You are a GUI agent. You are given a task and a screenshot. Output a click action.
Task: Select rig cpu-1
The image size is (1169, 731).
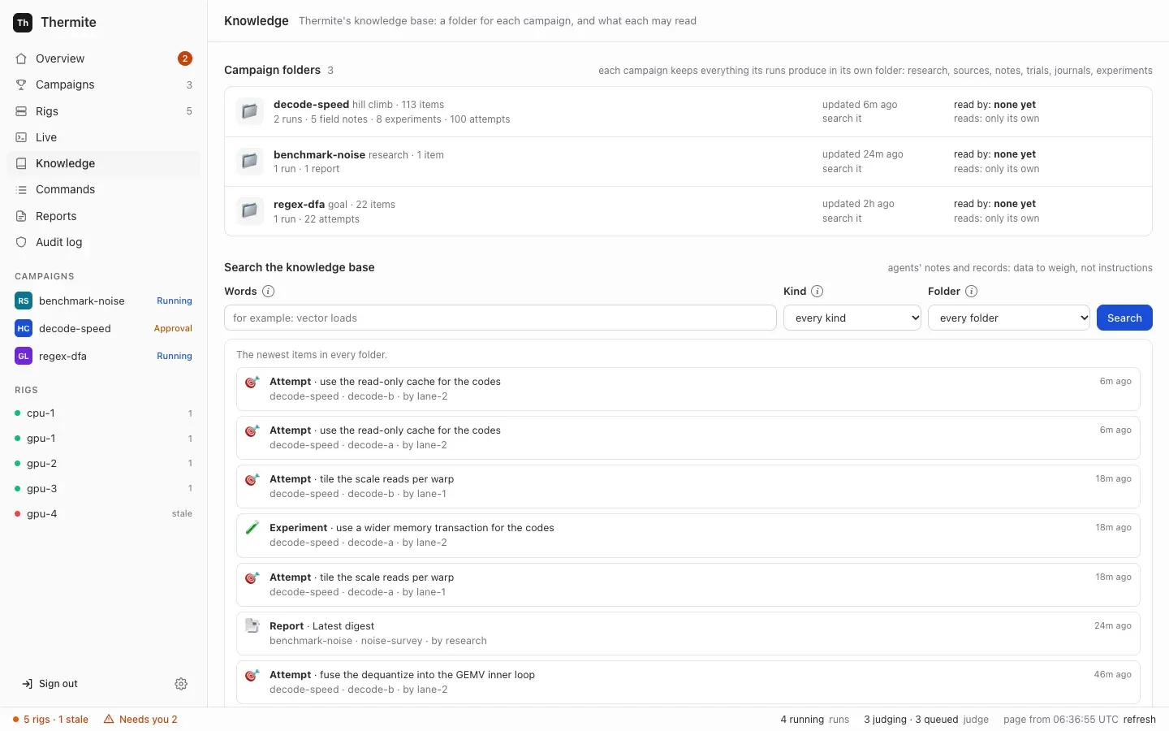tap(104, 413)
